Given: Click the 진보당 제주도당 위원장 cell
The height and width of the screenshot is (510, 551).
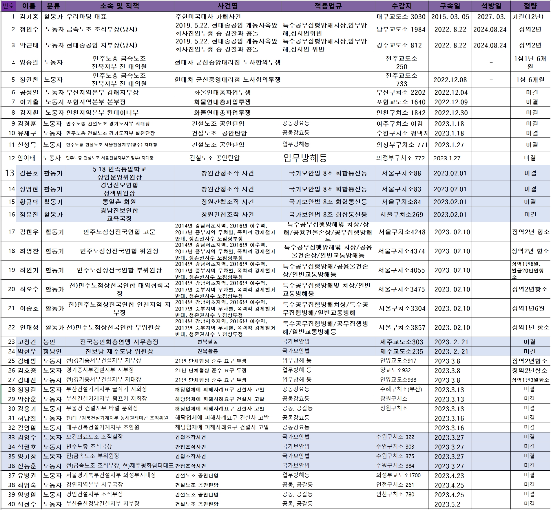Looking at the screenshot, I should [119, 351].
